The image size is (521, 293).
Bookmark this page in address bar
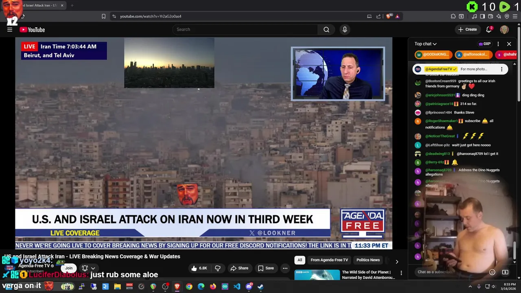(103, 16)
